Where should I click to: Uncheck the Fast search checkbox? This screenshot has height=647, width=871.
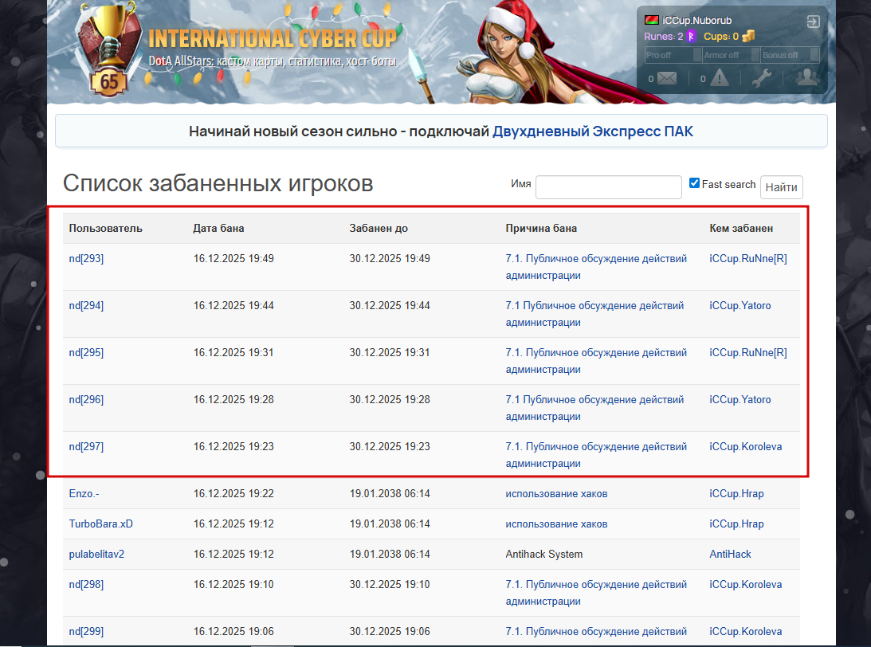click(x=694, y=183)
